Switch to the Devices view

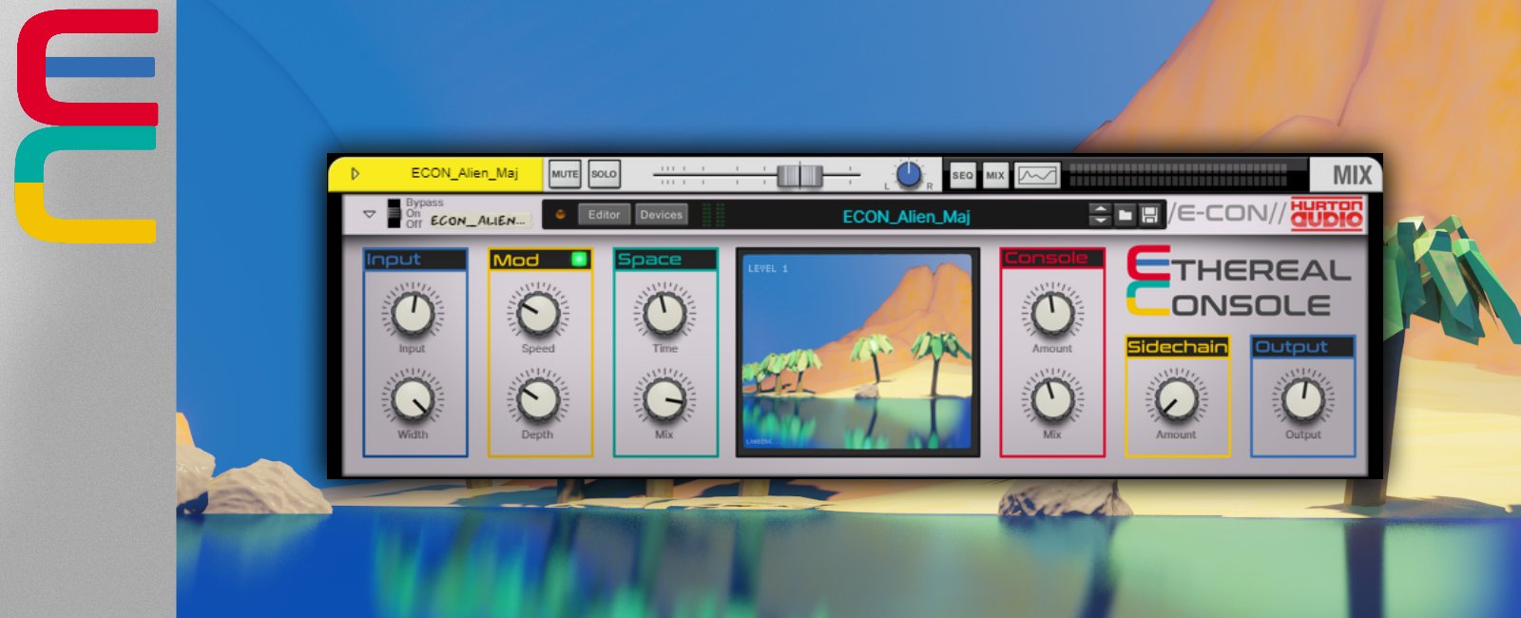(x=661, y=215)
